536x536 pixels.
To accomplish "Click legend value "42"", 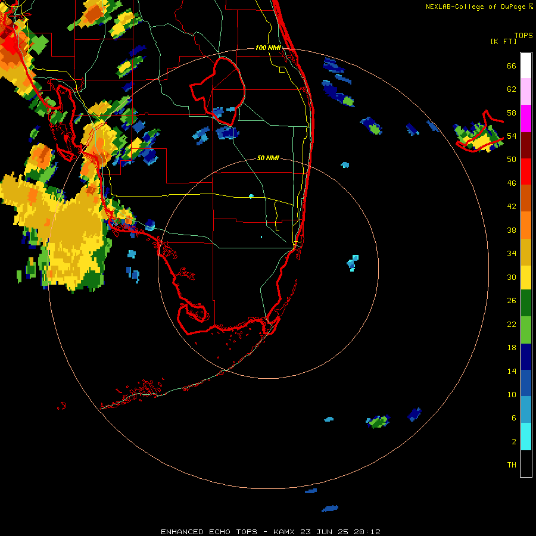I will 512,207.
